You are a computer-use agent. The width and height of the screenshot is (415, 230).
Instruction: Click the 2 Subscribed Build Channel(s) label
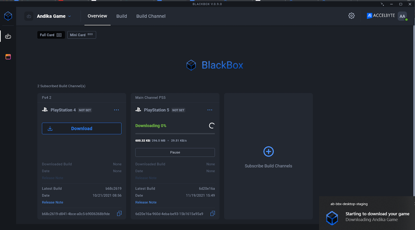[x=61, y=86]
